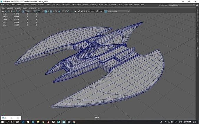Screen dimensions: 199x124
Task: Click the Safe Action icon
Action: (x=36, y=11)
